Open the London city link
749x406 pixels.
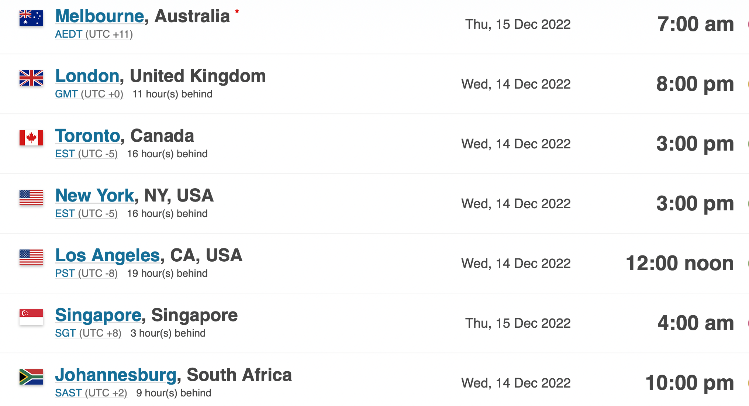[87, 76]
